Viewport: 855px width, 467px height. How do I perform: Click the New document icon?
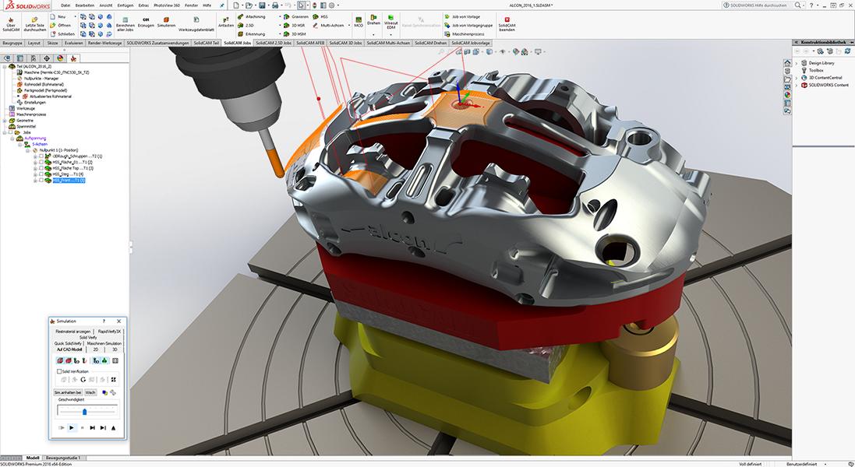pyautogui.click(x=236, y=5)
